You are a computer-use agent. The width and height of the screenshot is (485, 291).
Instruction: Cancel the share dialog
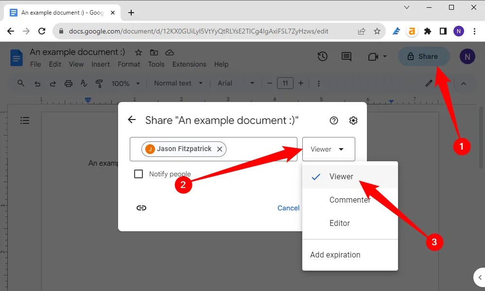tap(288, 207)
